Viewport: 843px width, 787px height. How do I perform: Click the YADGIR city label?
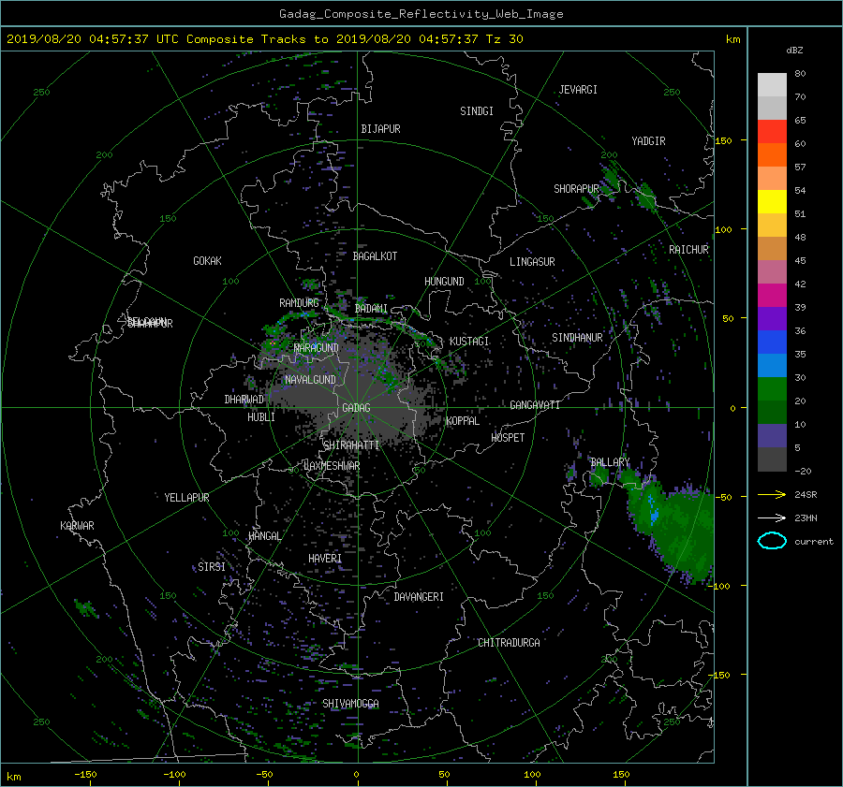(648, 140)
